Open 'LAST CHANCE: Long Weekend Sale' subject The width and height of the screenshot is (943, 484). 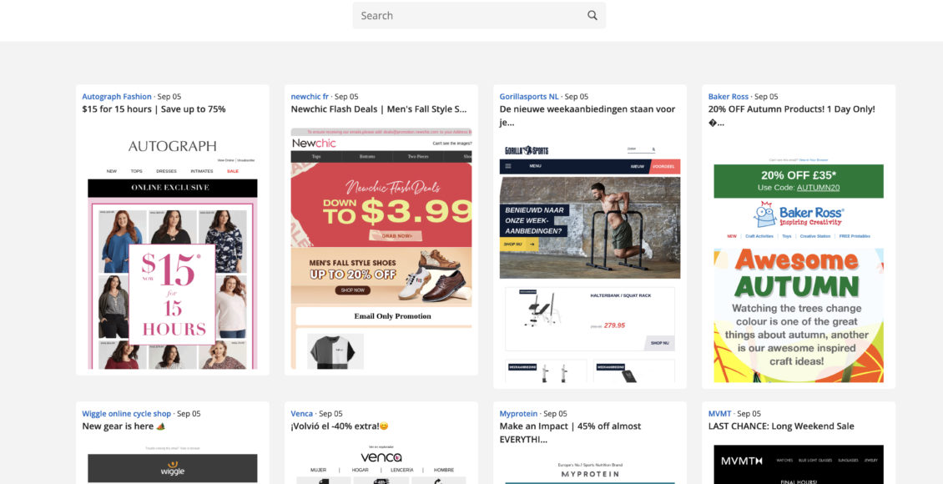[x=781, y=426]
